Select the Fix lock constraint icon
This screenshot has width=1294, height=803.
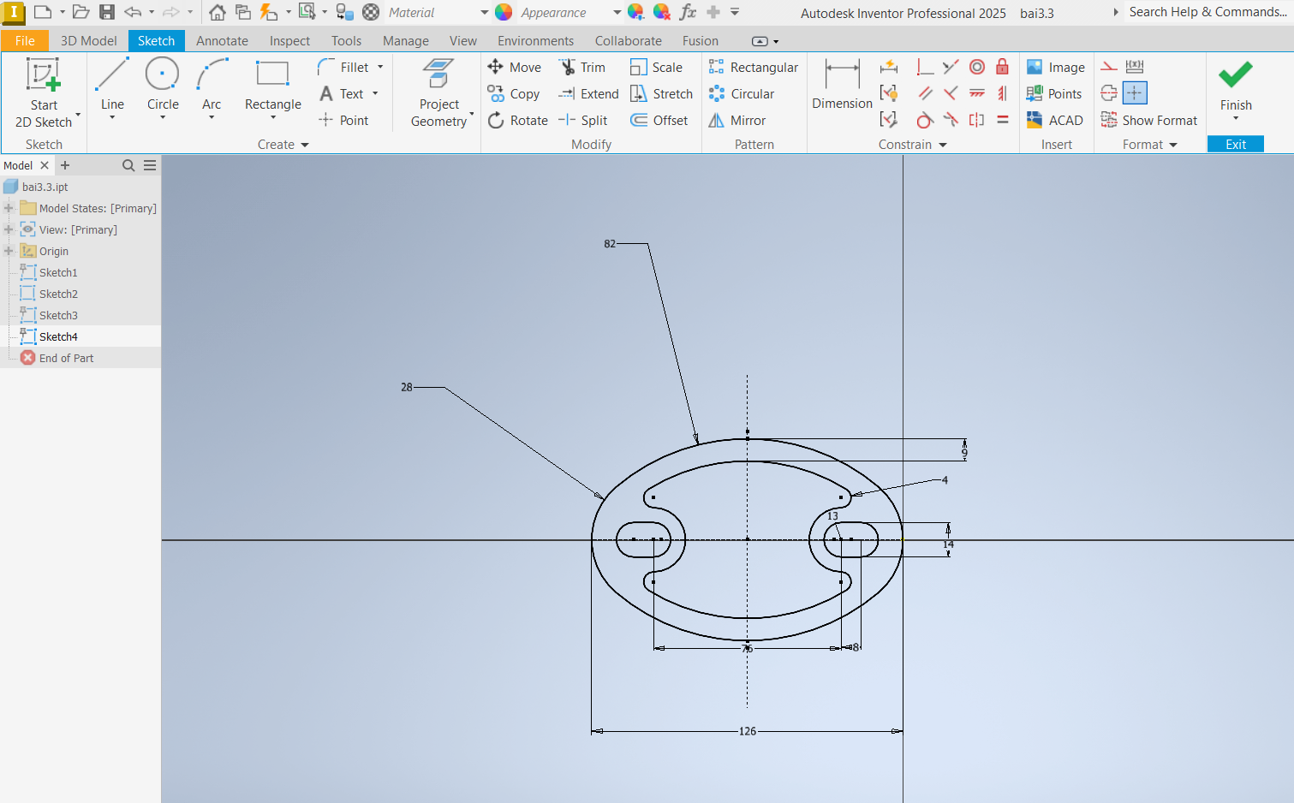click(1002, 67)
